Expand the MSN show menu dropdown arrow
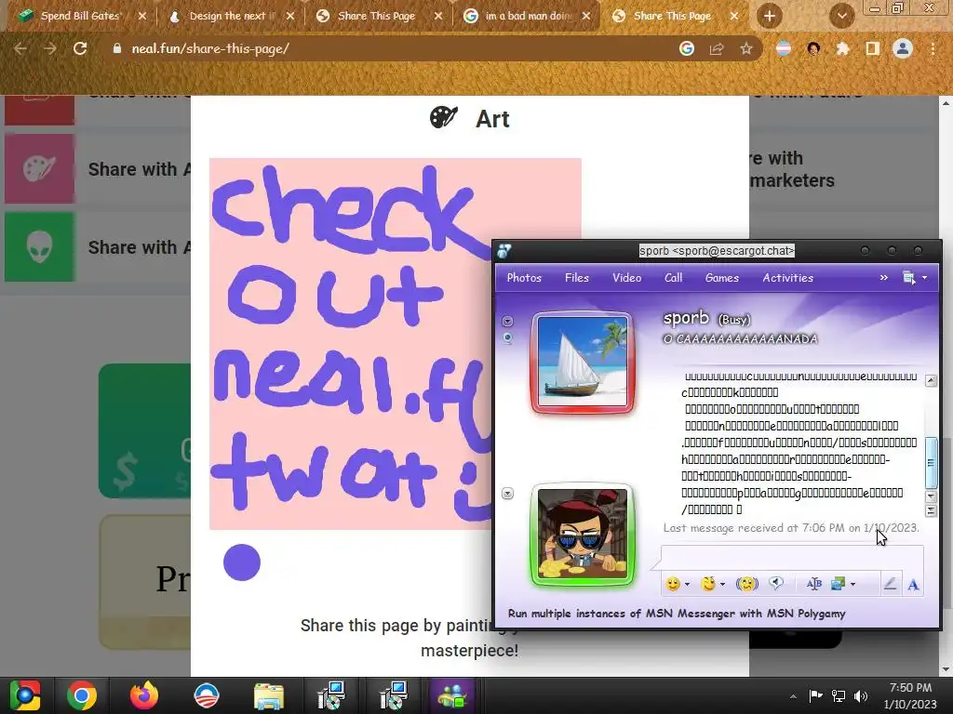 [924, 277]
